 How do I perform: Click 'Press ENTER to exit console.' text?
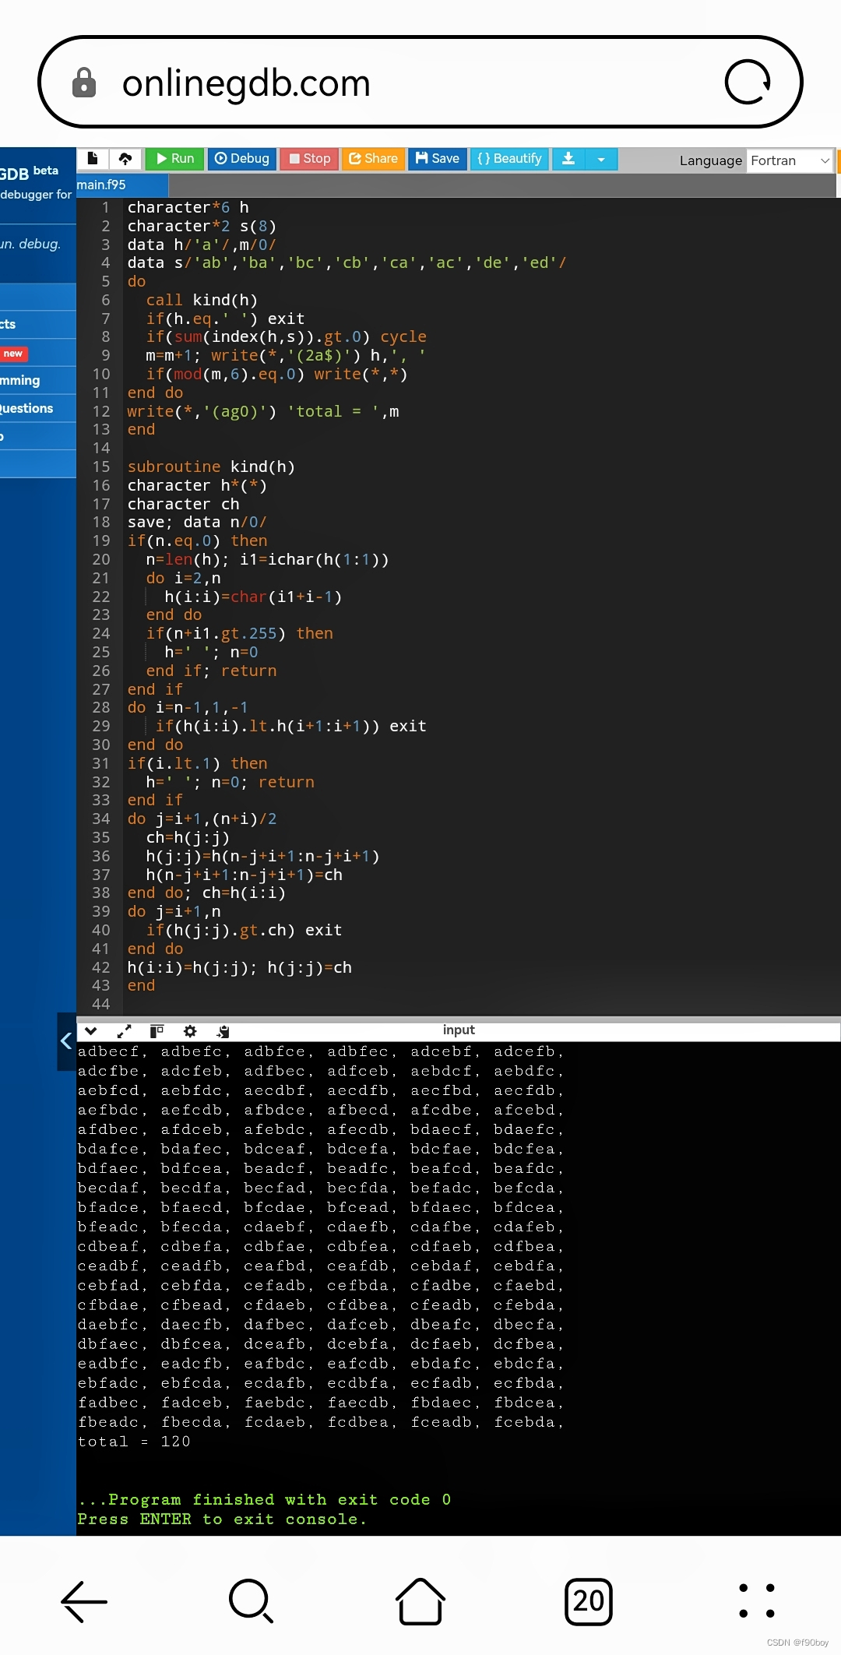pos(222,1519)
